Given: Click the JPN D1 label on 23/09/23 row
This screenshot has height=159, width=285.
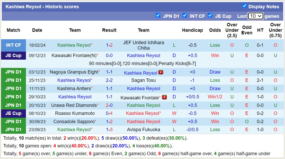Looking at the screenshot, I should (13, 130).
